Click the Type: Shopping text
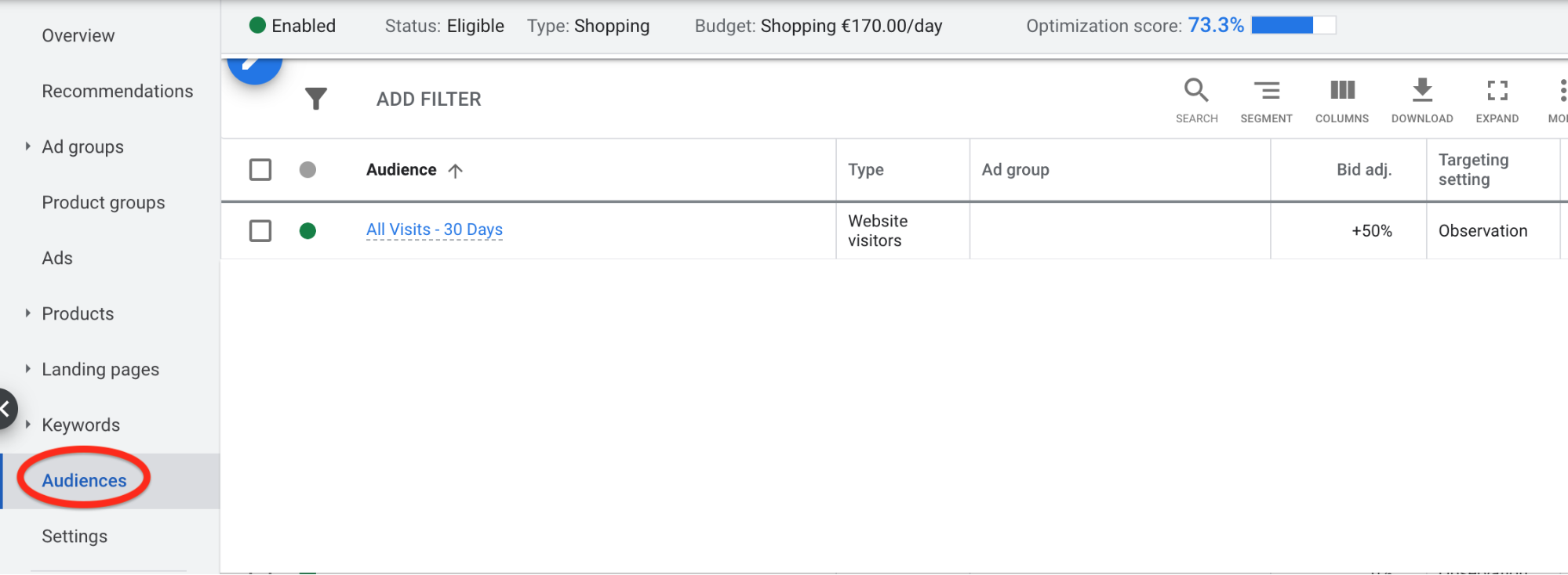 coord(588,26)
